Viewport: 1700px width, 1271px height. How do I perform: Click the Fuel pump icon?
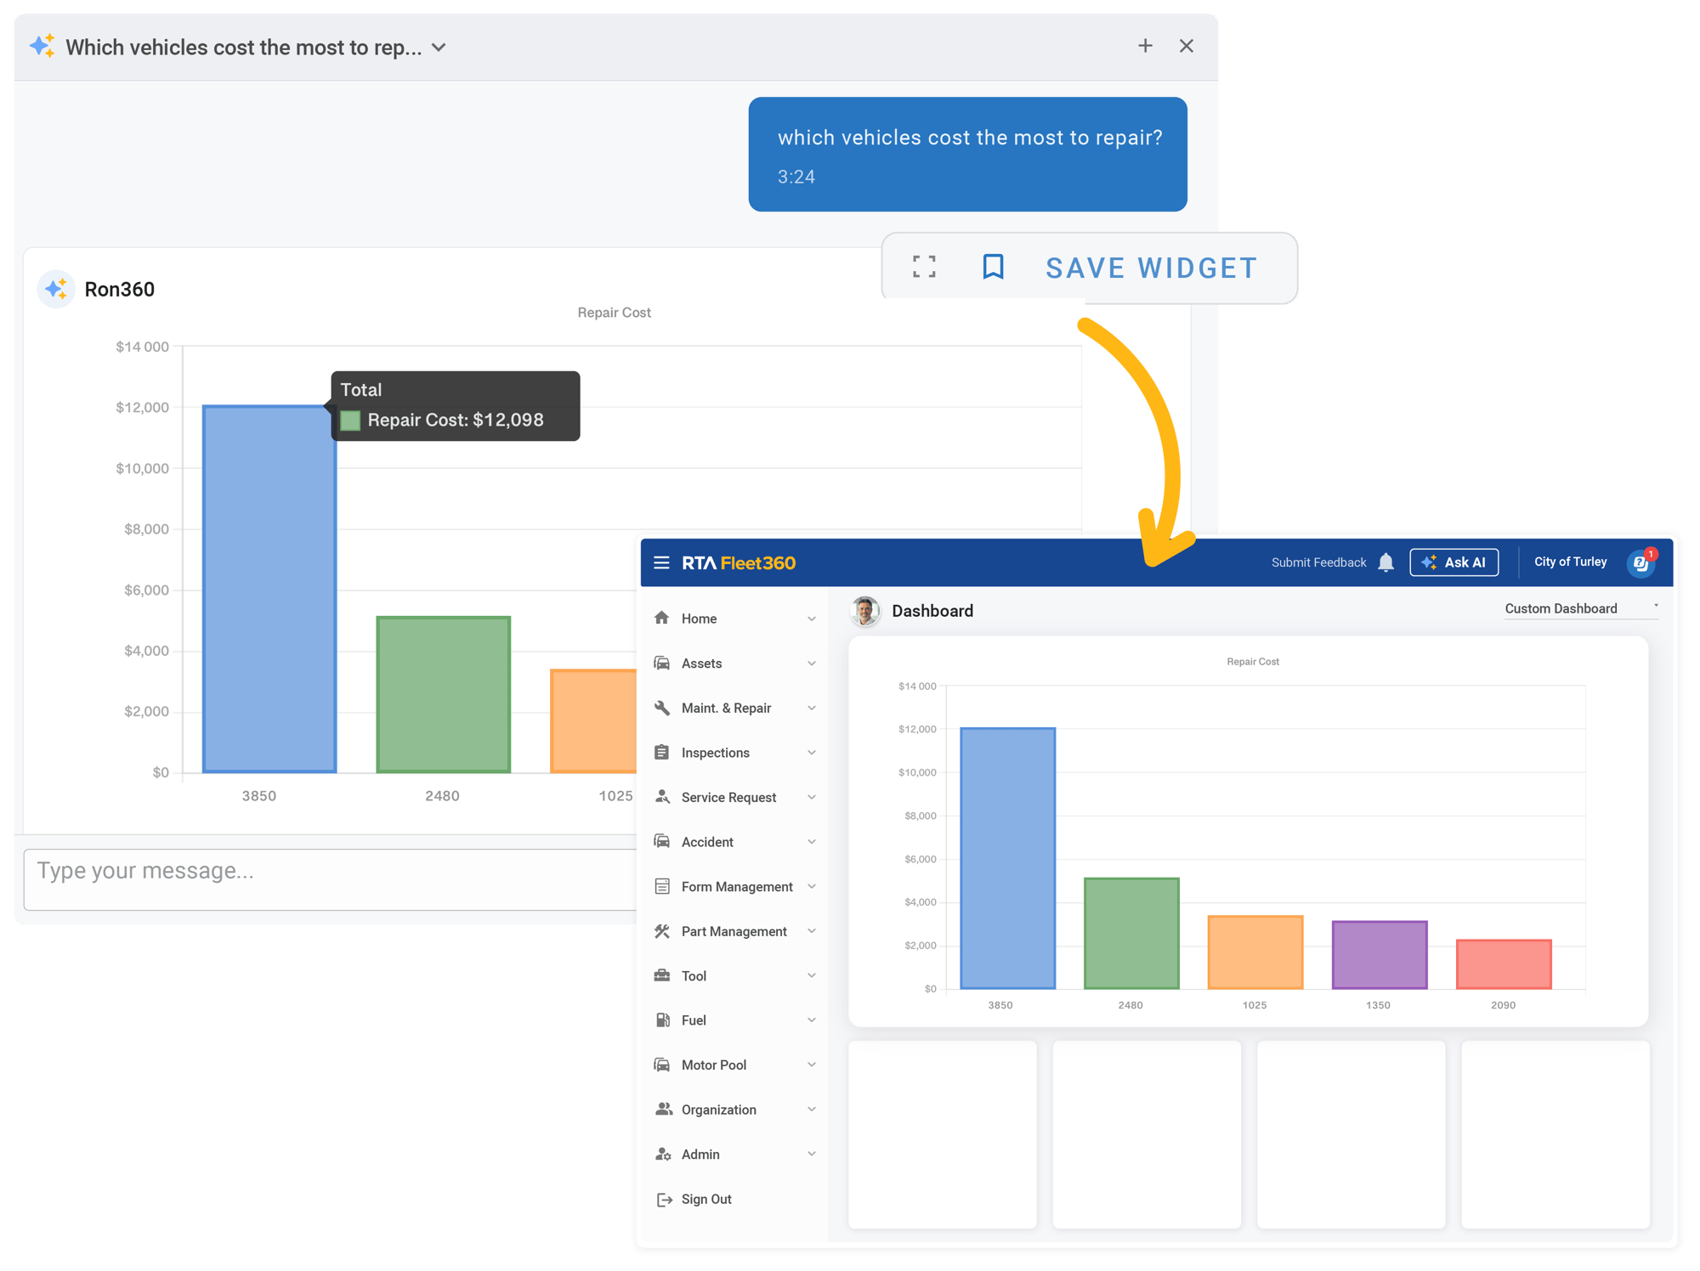tap(662, 1020)
